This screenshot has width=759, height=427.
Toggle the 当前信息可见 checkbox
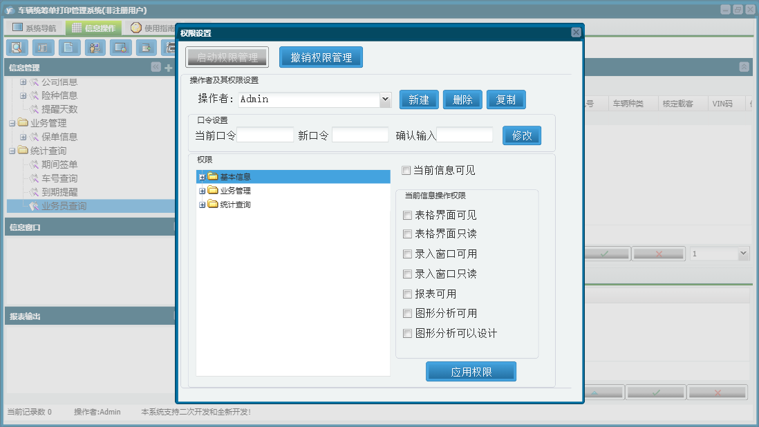[x=406, y=170]
